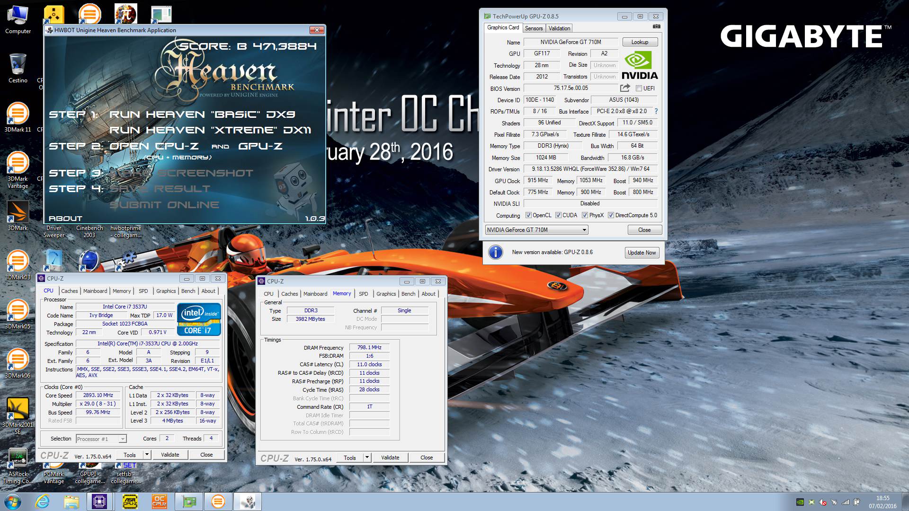This screenshot has width=909, height=511.
Task: Open About tab in Memory CPU-Z window
Action: pyautogui.click(x=428, y=294)
